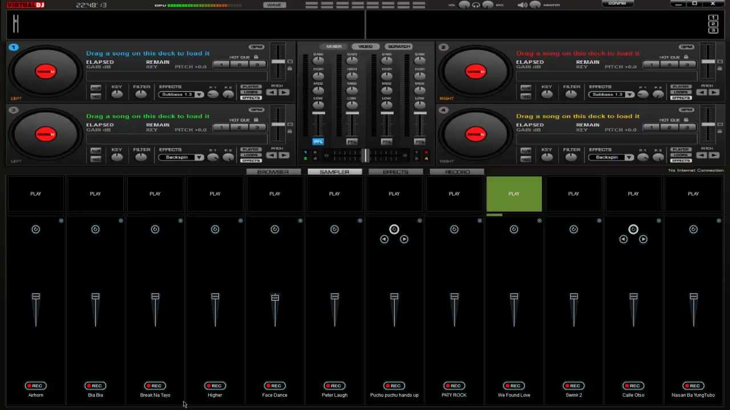Toggle PFL on third mixer channel

[387, 141]
